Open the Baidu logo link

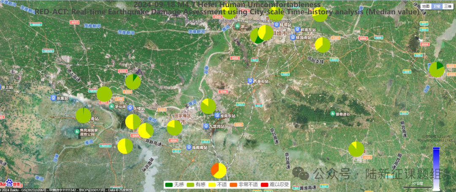coord(11,184)
